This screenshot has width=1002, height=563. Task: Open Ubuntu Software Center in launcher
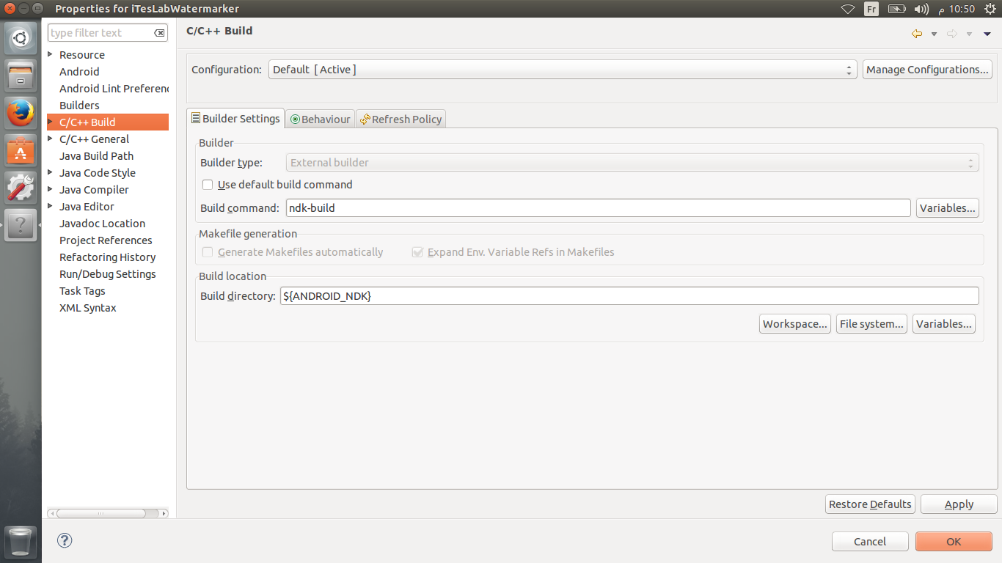(x=21, y=150)
